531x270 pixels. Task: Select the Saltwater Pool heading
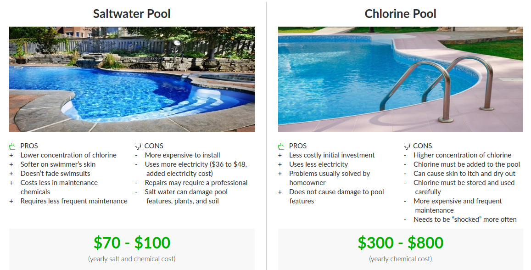tap(132, 14)
